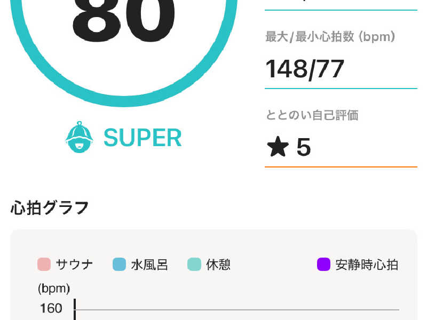Tap the self-rating value 5

(x=303, y=147)
